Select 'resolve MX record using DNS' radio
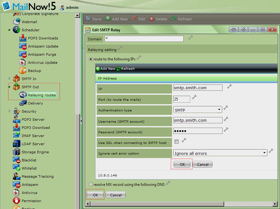This screenshot has height=209, width=280. 91,184
